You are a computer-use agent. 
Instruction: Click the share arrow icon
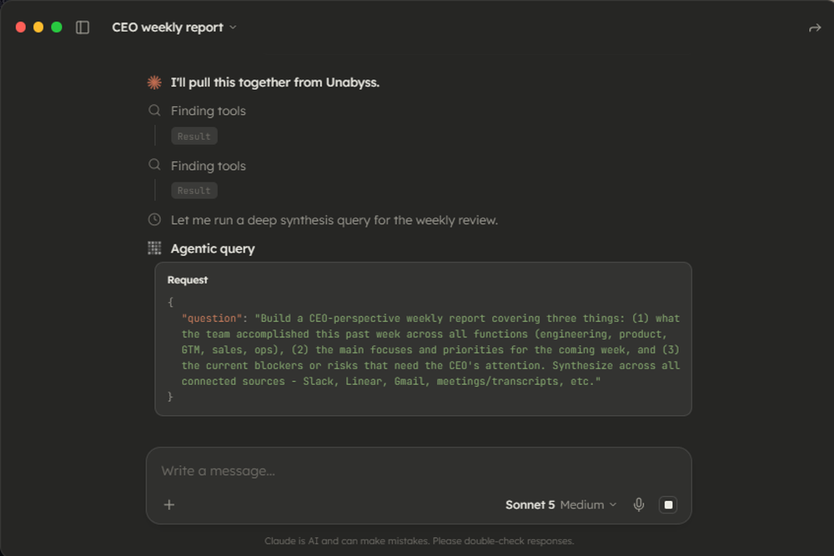(x=814, y=28)
